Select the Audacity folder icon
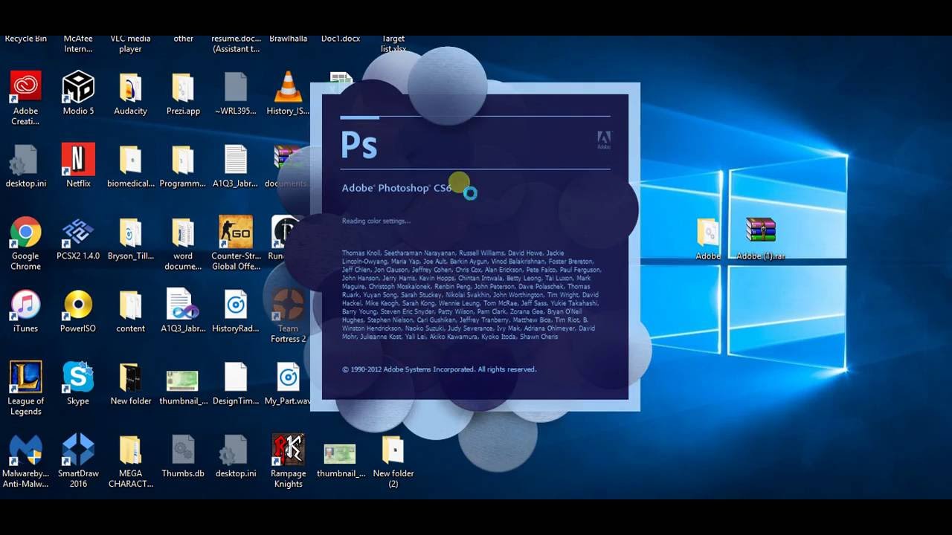Screen dimensions: 952x535 click(x=130, y=87)
